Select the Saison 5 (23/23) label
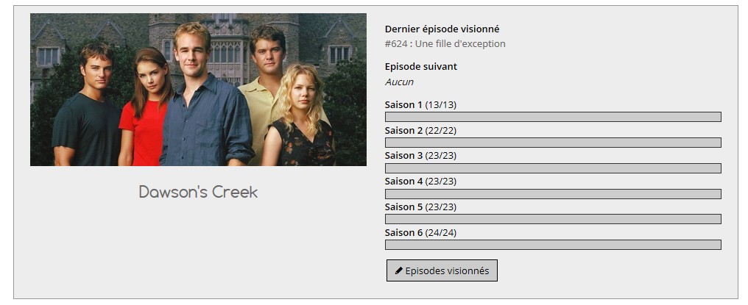 click(420, 207)
